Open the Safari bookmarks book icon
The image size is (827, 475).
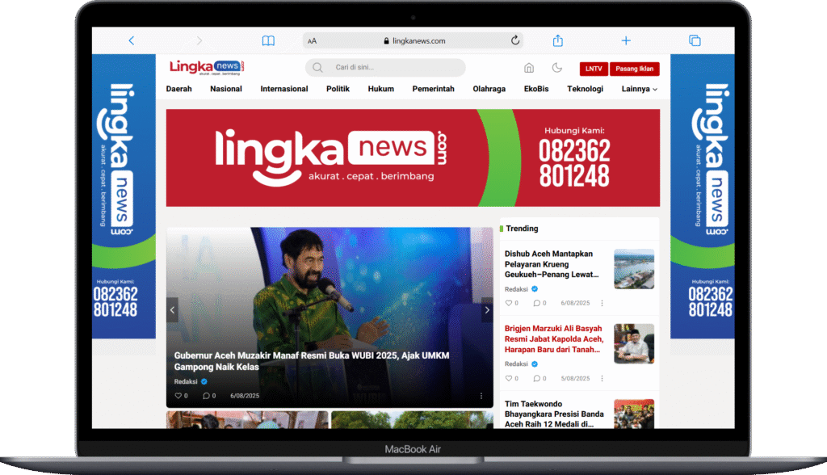pos(268,40)
